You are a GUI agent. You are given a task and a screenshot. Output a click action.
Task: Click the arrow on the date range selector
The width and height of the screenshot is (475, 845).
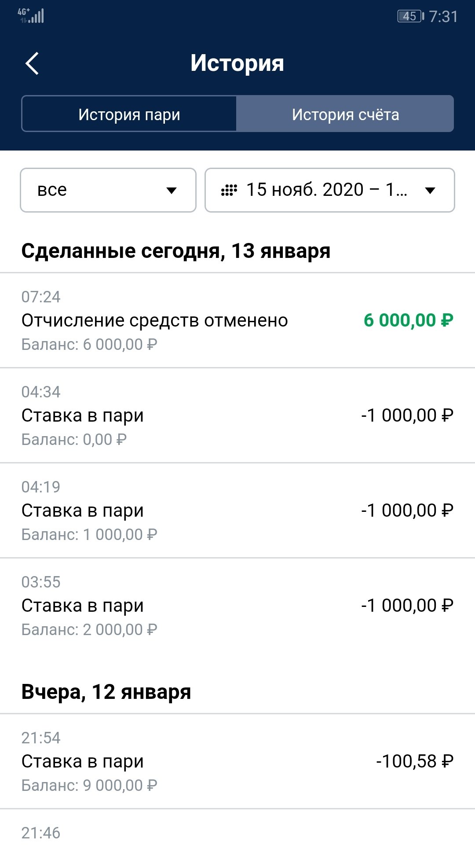point(430,191)
